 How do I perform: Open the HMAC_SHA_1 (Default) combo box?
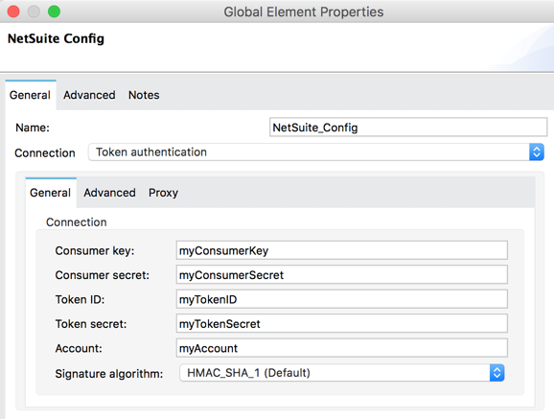pos(341,373)
